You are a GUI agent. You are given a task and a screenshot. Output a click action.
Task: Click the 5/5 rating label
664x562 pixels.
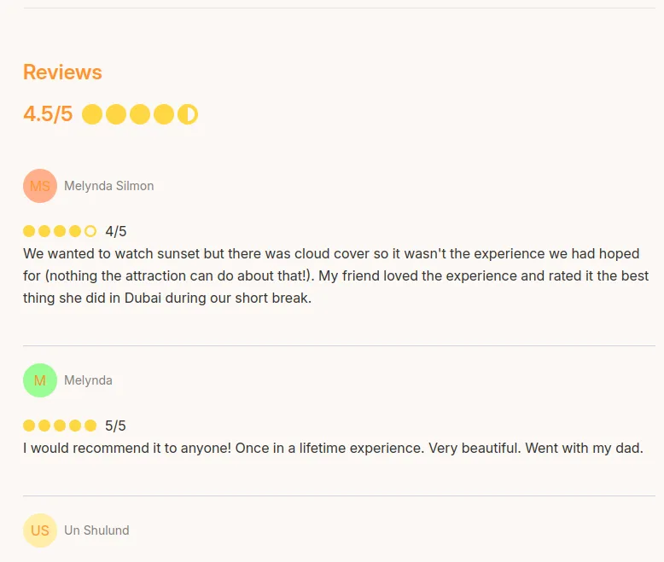pos(115,426)
